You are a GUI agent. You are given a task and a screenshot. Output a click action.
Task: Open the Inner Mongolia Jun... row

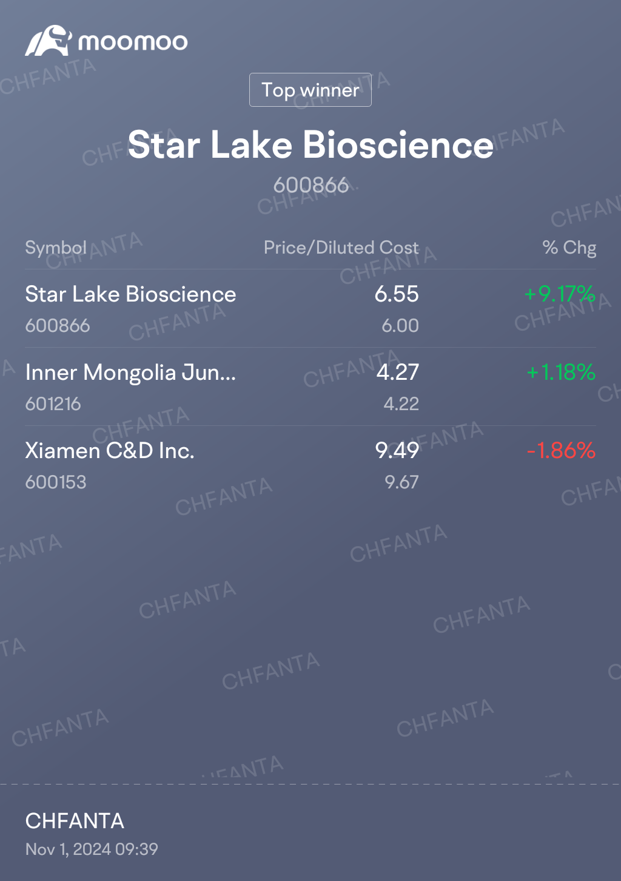310,386
